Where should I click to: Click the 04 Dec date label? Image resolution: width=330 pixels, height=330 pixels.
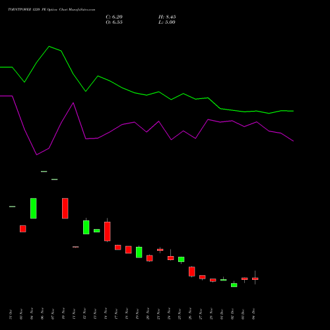tap(253, 314)
